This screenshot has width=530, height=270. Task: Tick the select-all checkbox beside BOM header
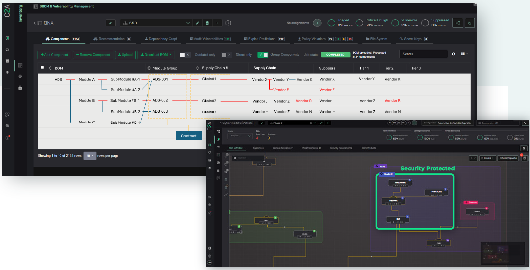click(42, 68)
